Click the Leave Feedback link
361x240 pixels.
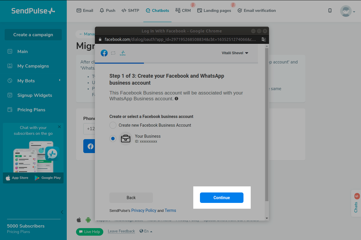(121, 231)
